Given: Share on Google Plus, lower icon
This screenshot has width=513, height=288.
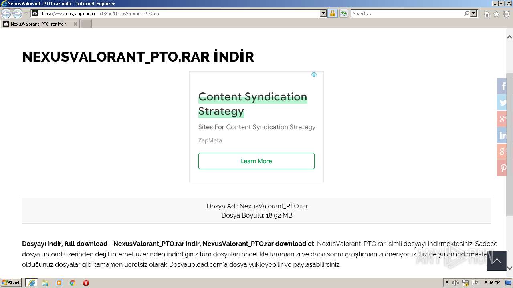Looking at the screenshot, I should pyautogui.click(x=503, y=152).
